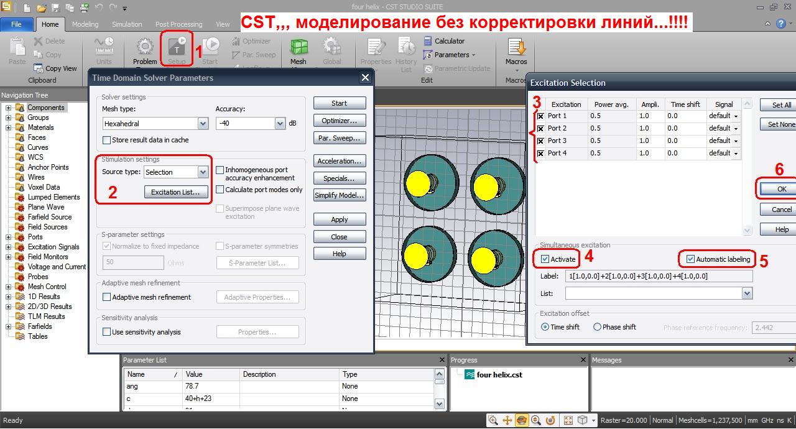Save the project with the floppy disk icon

click(56, 8)
